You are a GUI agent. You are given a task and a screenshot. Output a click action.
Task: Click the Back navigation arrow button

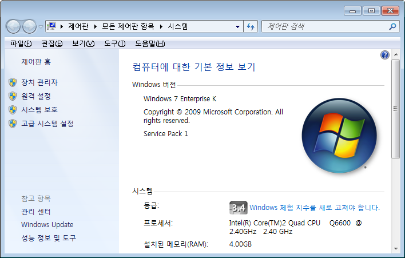(13, 26)
